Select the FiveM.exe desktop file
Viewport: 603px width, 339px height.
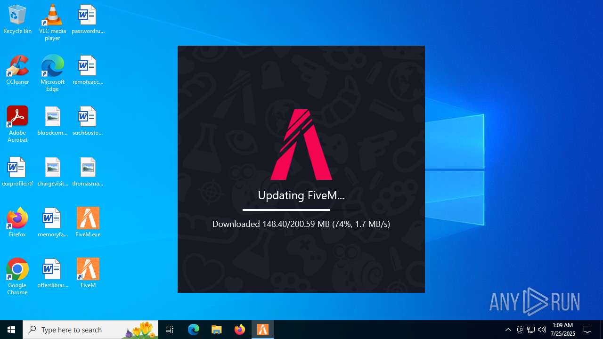pos(88,222)
